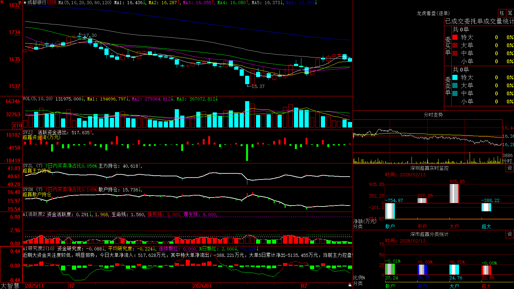Click the 大智慧 logo label
The width and height of the screenshot is (514, 289).
tap(10, 286)
